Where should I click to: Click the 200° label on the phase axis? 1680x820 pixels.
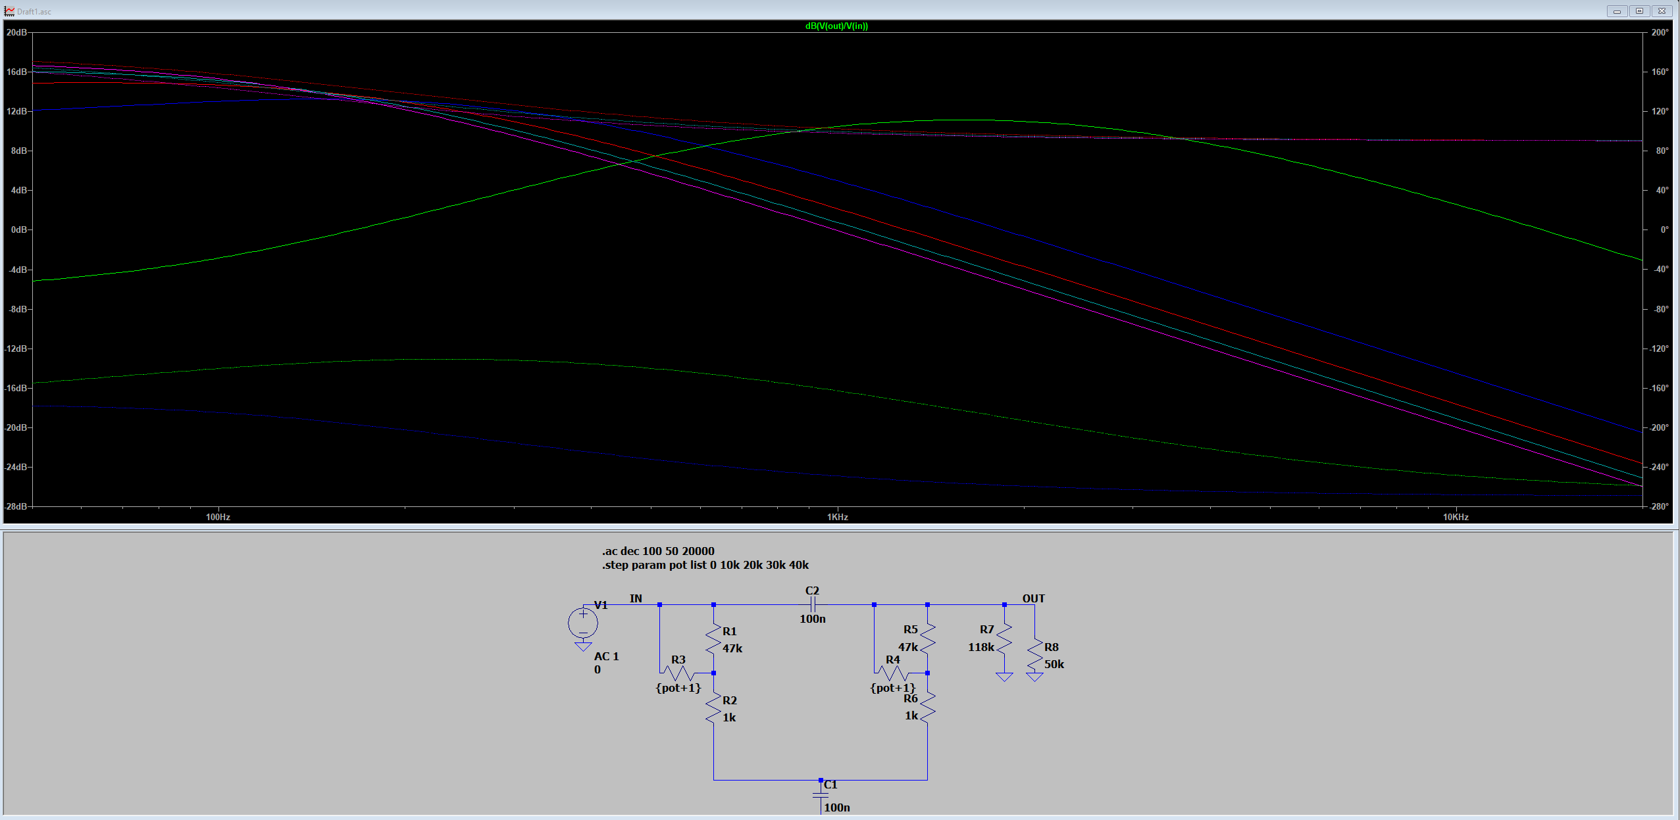(1660, 32)
